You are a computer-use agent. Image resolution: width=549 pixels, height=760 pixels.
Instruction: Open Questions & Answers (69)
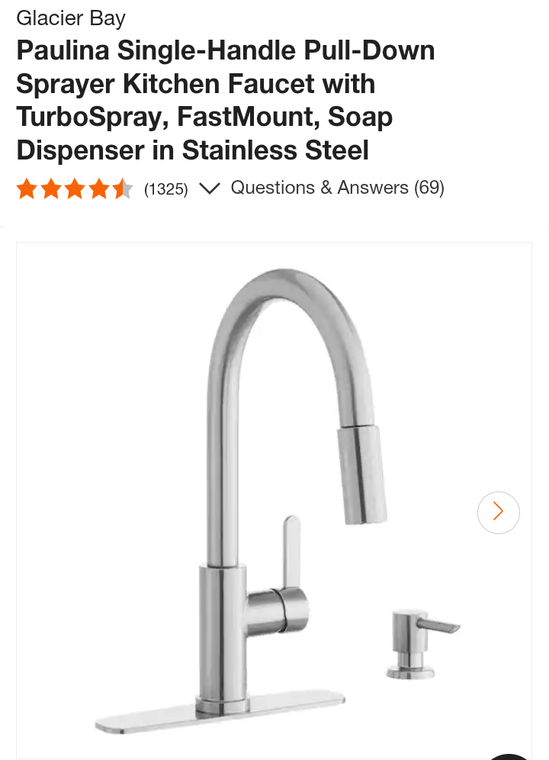(x=337, y=188)
